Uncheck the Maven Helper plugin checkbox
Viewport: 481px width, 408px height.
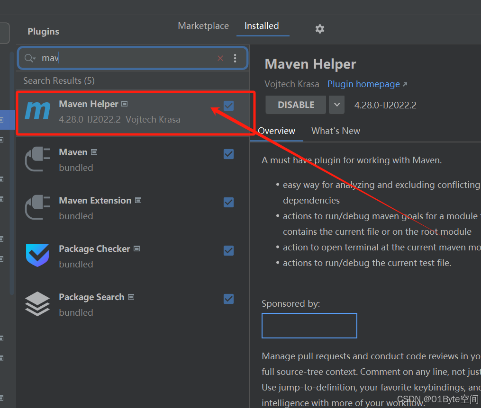click(228, 106)
